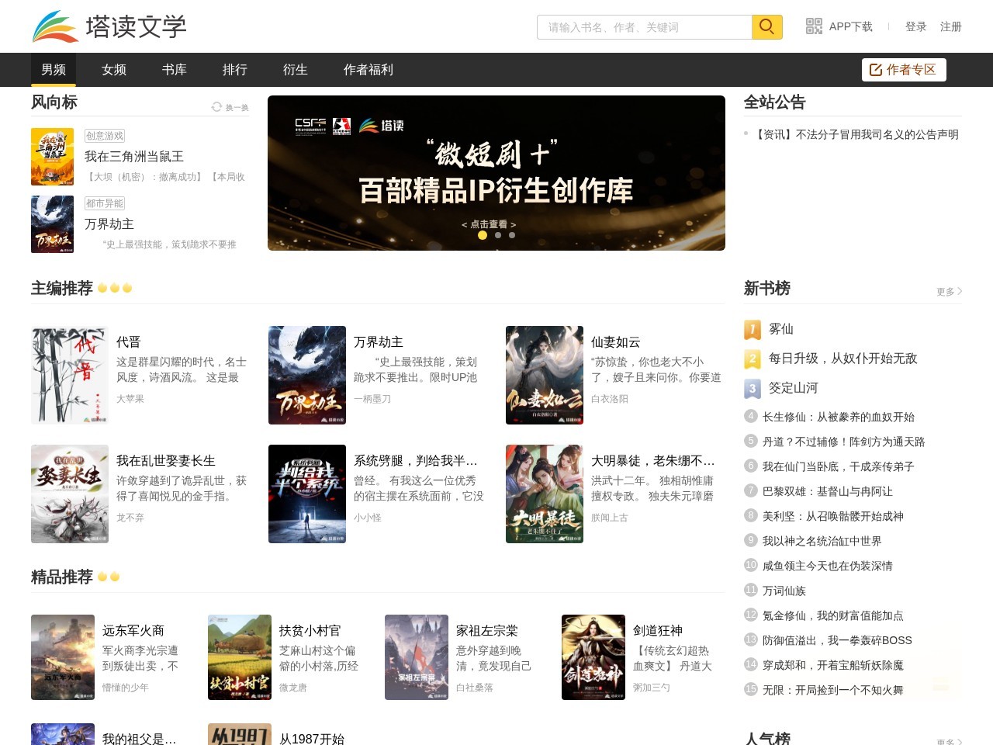Click the rank 3 badge next to 筊定山河
993x745 pixels.
click(752, 388)
